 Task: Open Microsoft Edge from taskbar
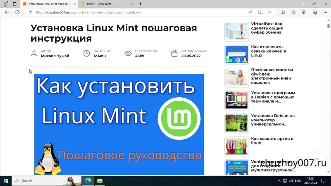click(88, 181)
